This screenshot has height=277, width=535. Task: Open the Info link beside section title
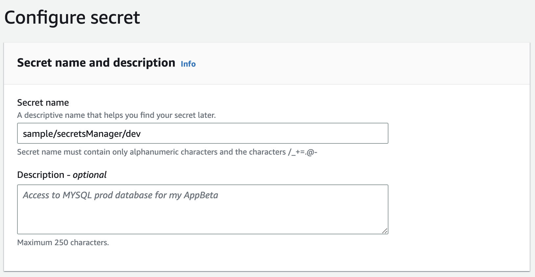[x=188, y=64]
